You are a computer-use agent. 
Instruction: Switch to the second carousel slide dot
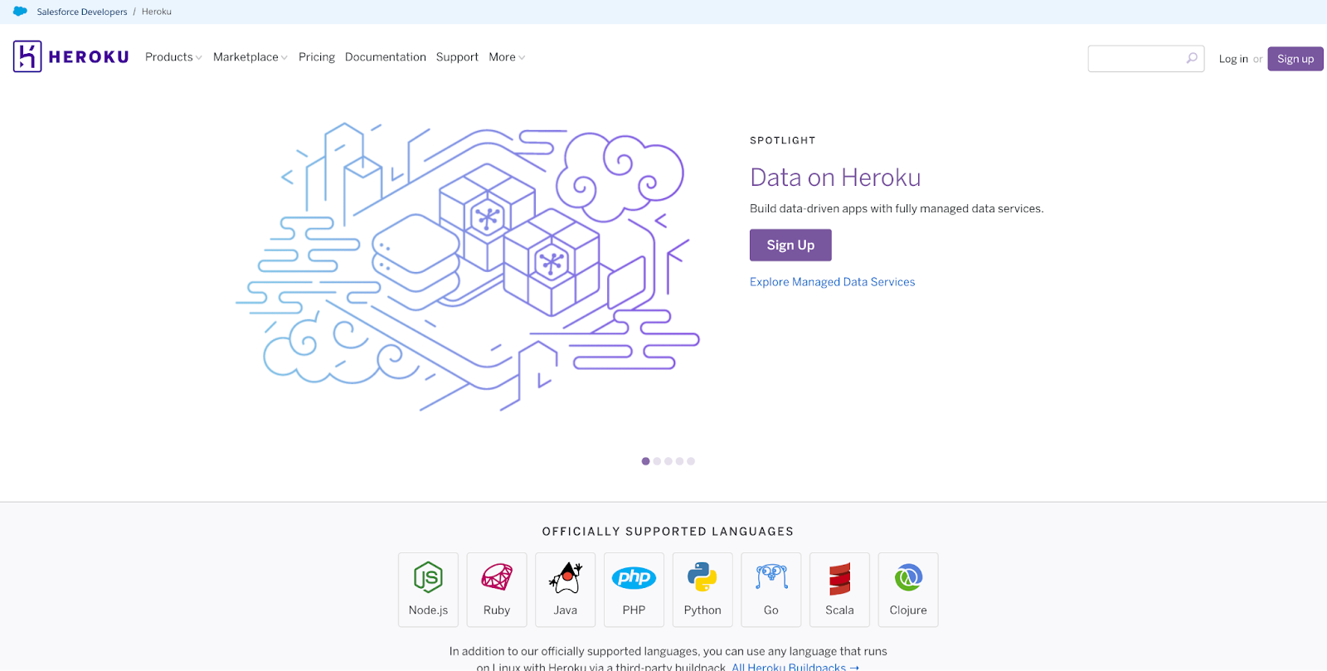[657, 461]
